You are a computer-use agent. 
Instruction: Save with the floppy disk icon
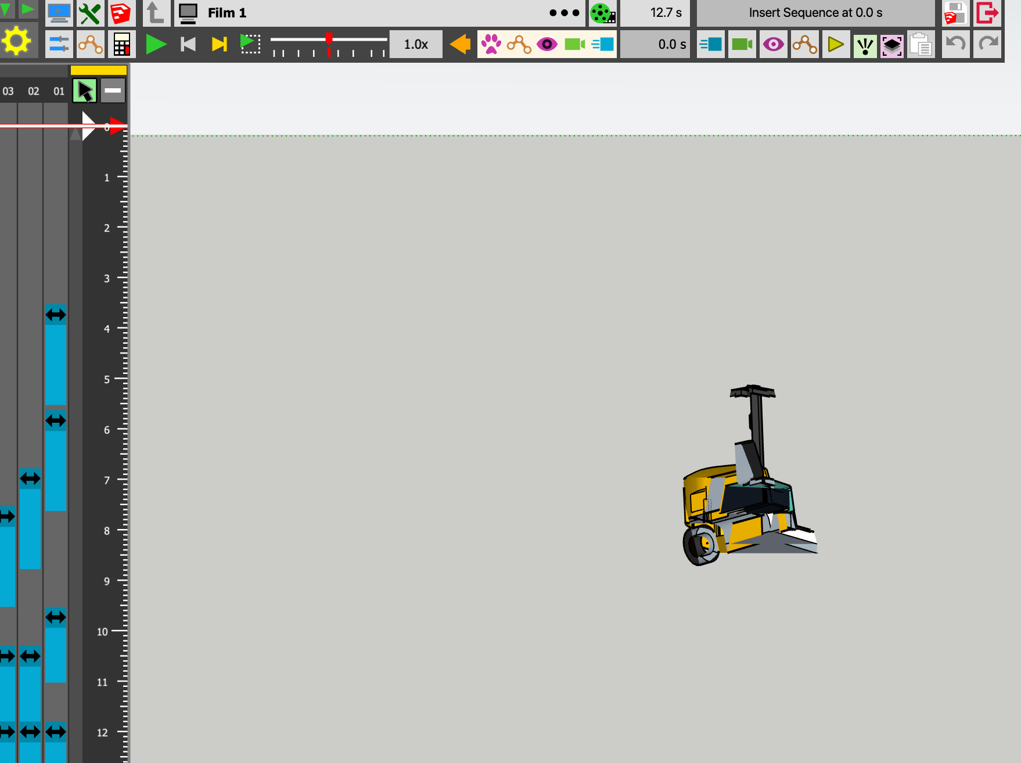coord(954,13)
